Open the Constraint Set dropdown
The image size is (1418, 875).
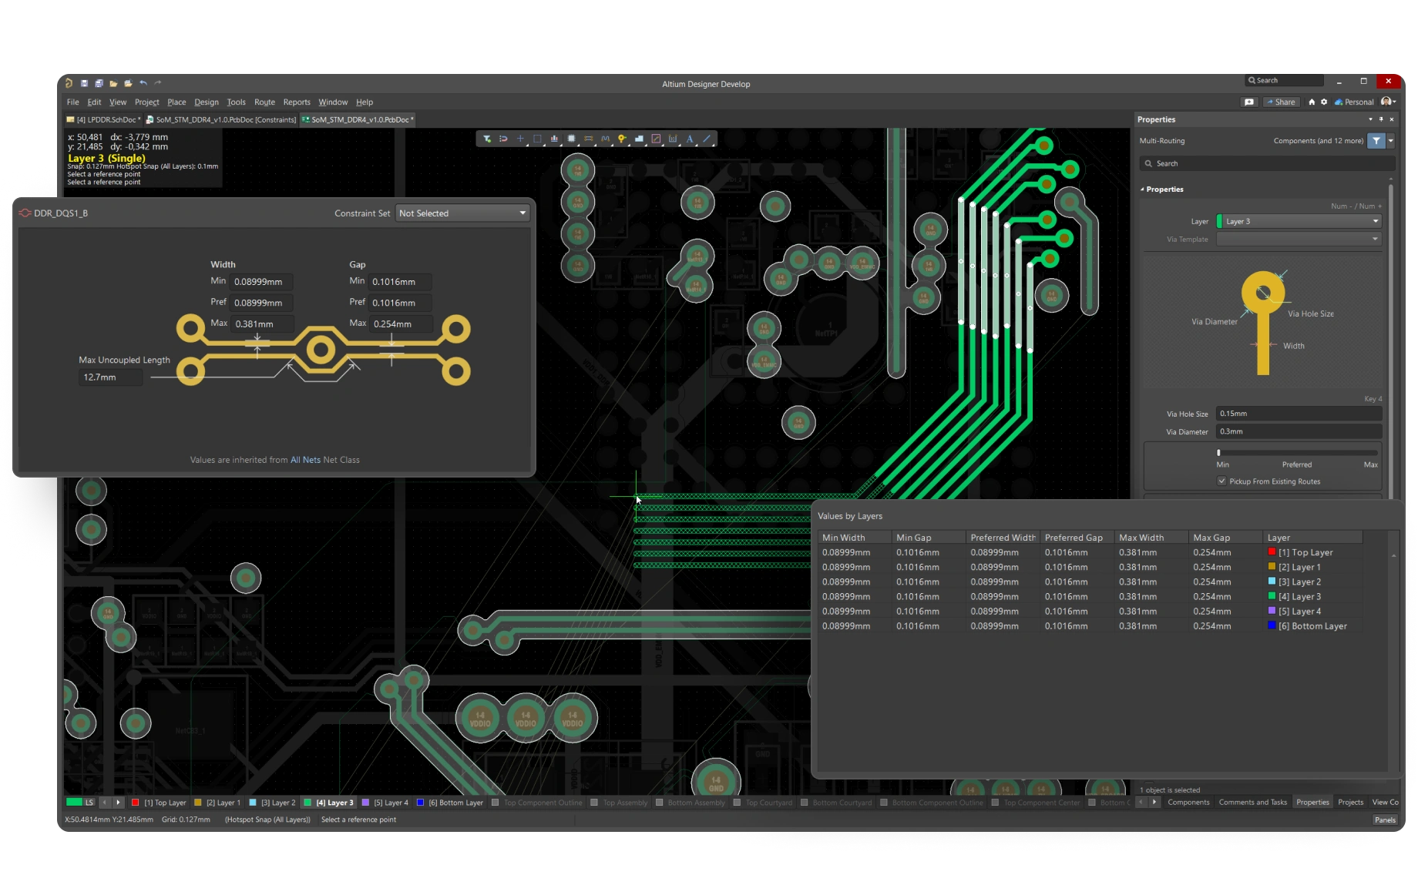462,213
